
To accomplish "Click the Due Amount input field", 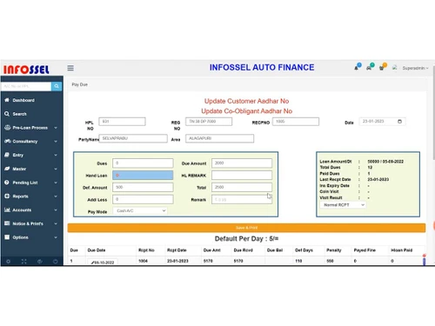I will coord(242,163).
